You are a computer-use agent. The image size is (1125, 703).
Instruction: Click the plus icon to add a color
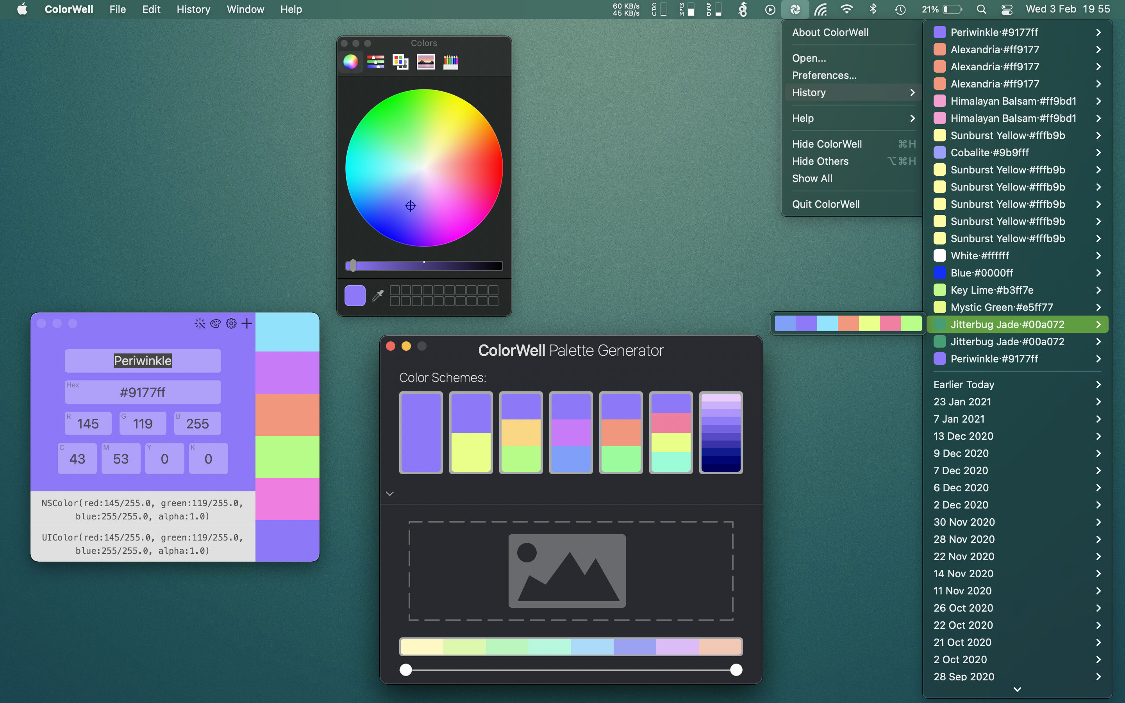coord(247,323)
